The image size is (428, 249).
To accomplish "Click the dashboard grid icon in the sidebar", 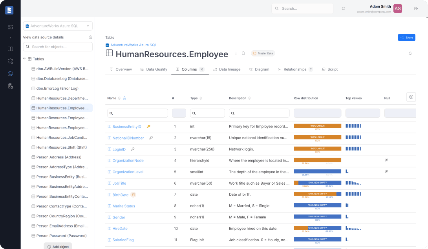I will coord(10,27).
